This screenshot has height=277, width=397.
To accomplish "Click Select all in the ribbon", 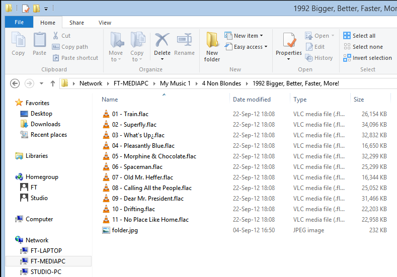I will [x=359, y=36].
